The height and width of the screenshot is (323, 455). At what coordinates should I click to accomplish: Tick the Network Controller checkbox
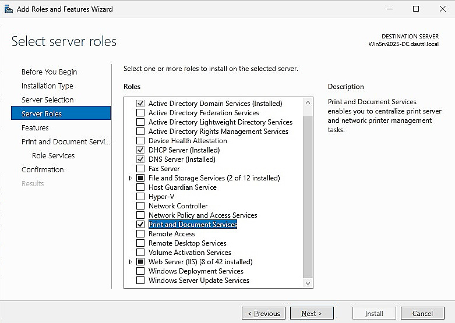tap(140, 205)
